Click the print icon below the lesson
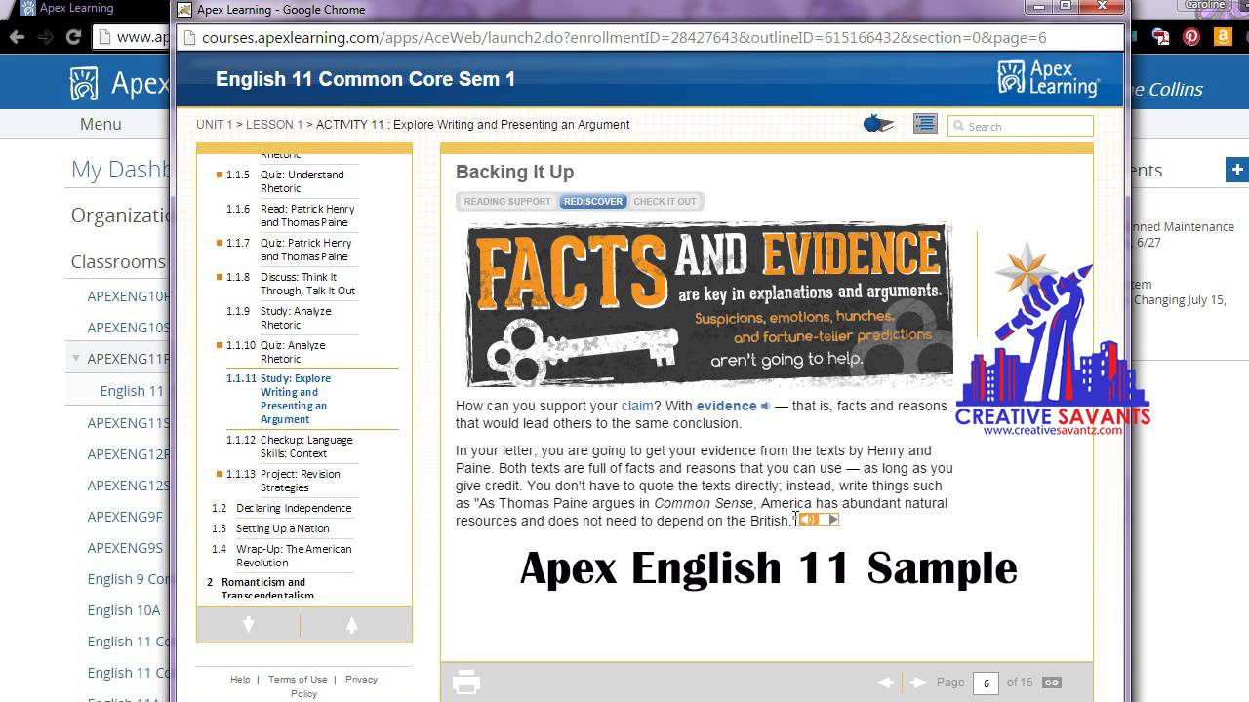Screen dimensions: 1249x702 click(x=466, y=682)
